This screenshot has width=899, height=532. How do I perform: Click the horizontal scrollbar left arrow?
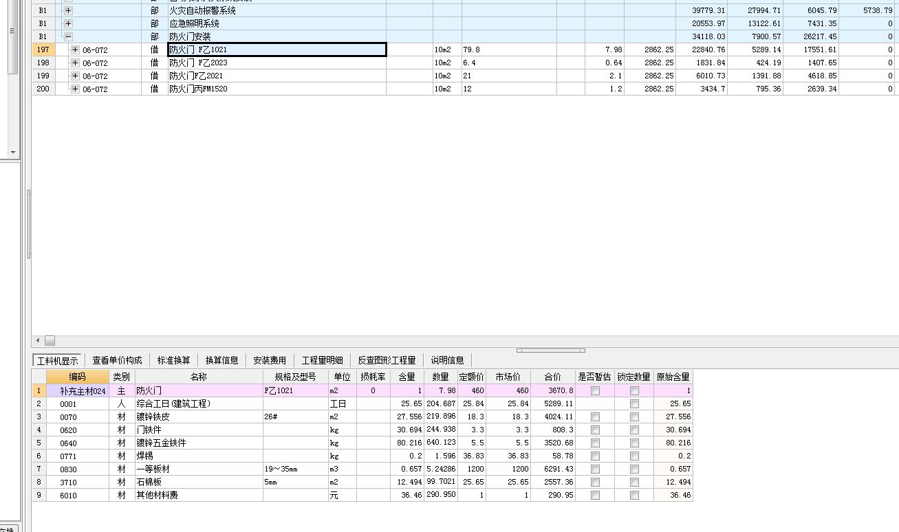point(38,340)
